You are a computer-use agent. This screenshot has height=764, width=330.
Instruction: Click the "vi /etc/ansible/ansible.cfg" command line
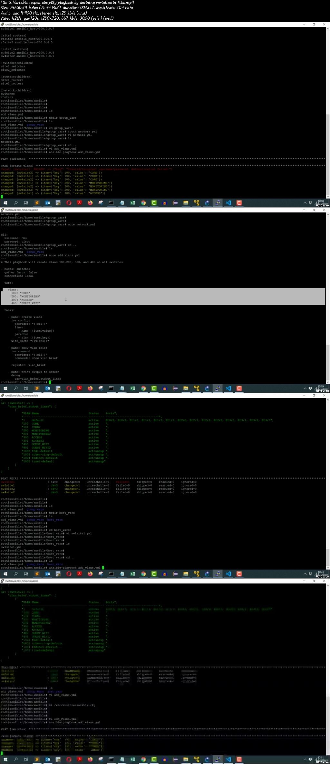click(48, 705)
